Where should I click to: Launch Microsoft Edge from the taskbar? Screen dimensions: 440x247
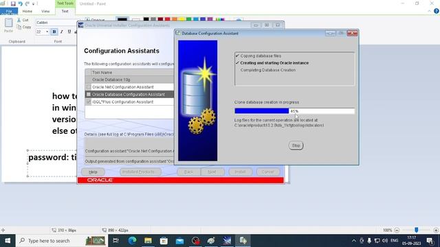pos(132,241)
